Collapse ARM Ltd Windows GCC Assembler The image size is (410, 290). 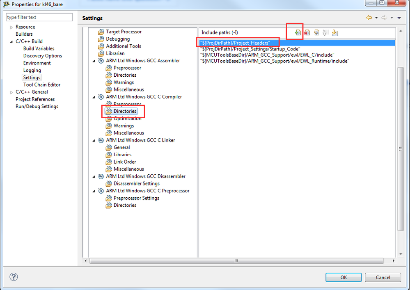pyautogui.click(x=94, y=61)
